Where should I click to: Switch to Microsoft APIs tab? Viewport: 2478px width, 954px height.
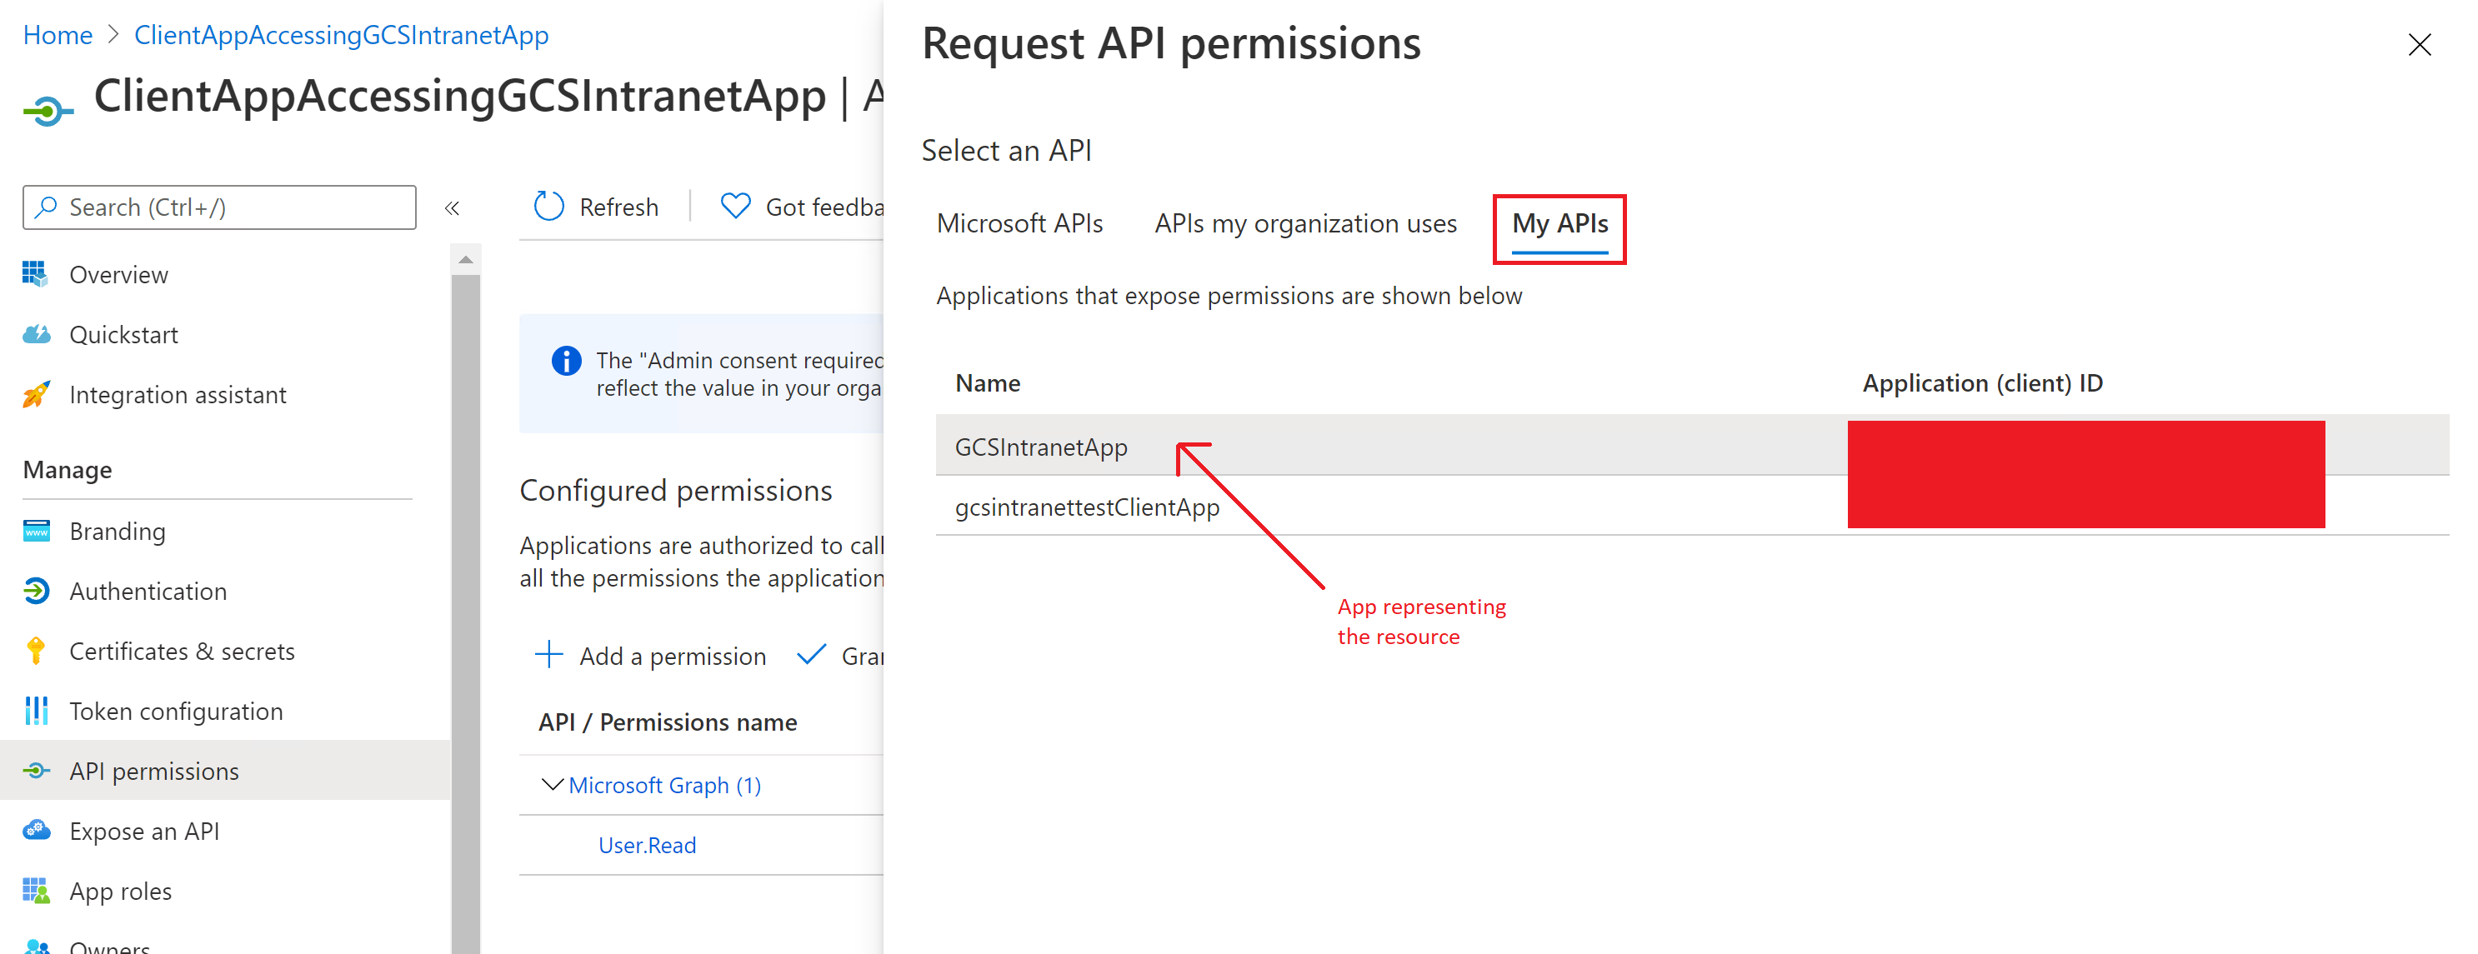[1019, 223]
